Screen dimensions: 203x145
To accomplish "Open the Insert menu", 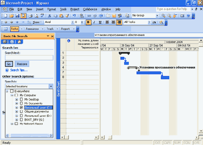I will (40, 9).
